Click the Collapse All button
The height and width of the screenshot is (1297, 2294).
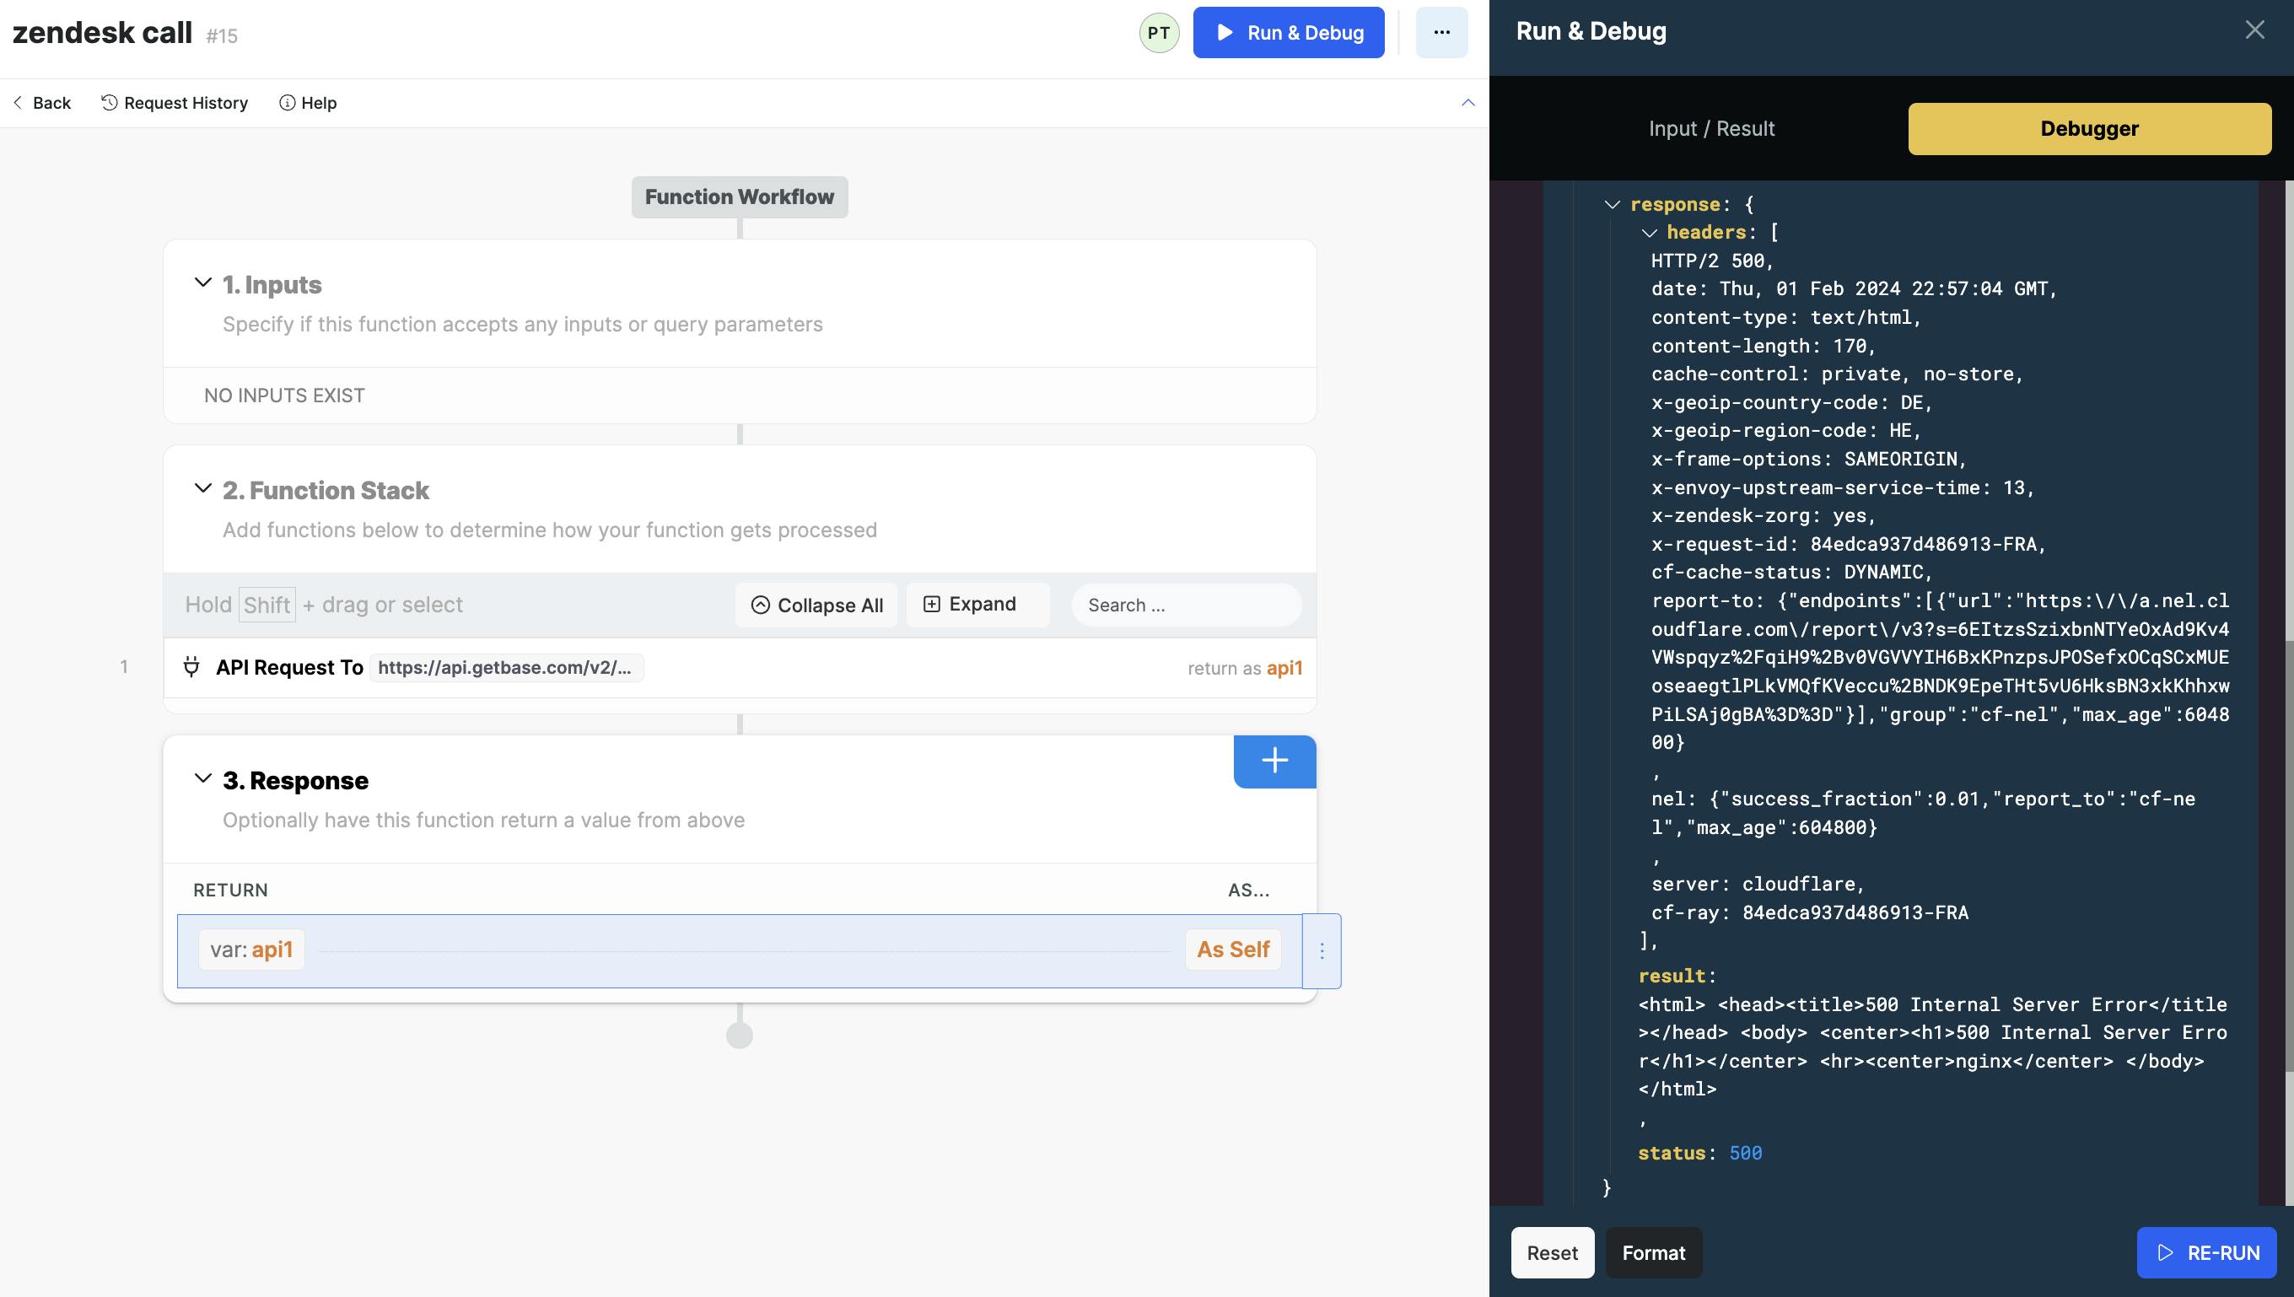[x=816, y=605]
